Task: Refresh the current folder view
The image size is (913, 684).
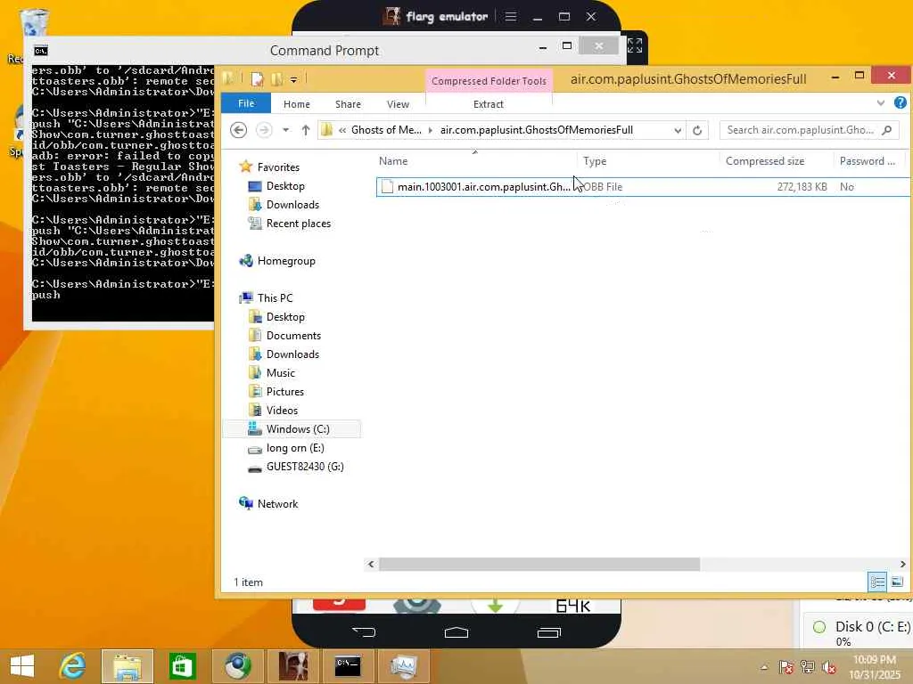Action: pyautogui.click(x=697, y=130)
